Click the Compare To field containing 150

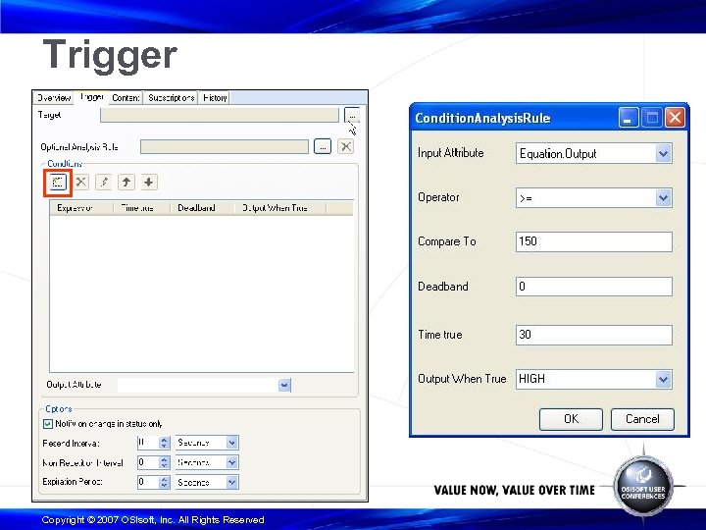[x=594, y=241]
